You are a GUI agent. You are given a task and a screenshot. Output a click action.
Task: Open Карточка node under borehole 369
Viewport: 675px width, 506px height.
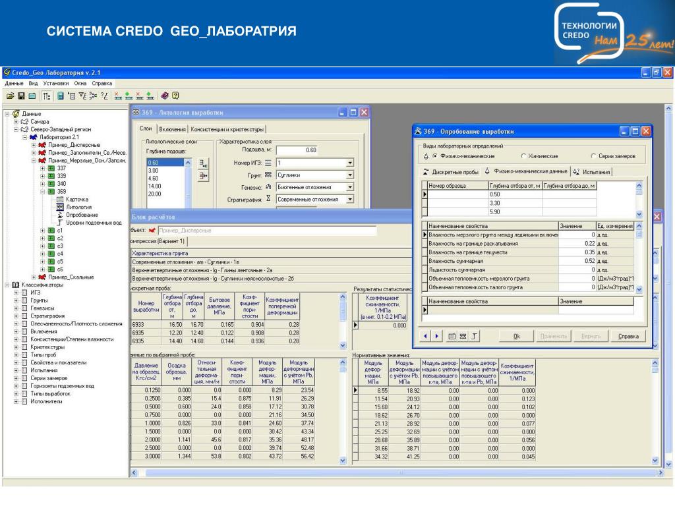pos(77,199)
